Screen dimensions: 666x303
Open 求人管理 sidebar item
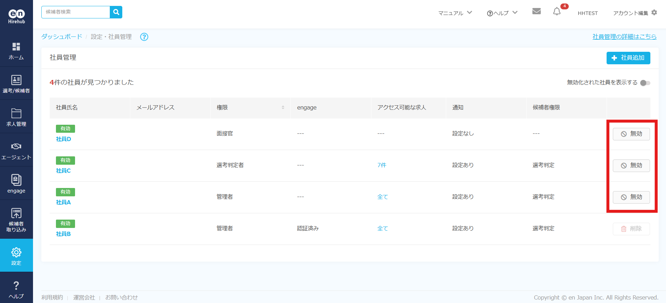(x=16, y=117)
